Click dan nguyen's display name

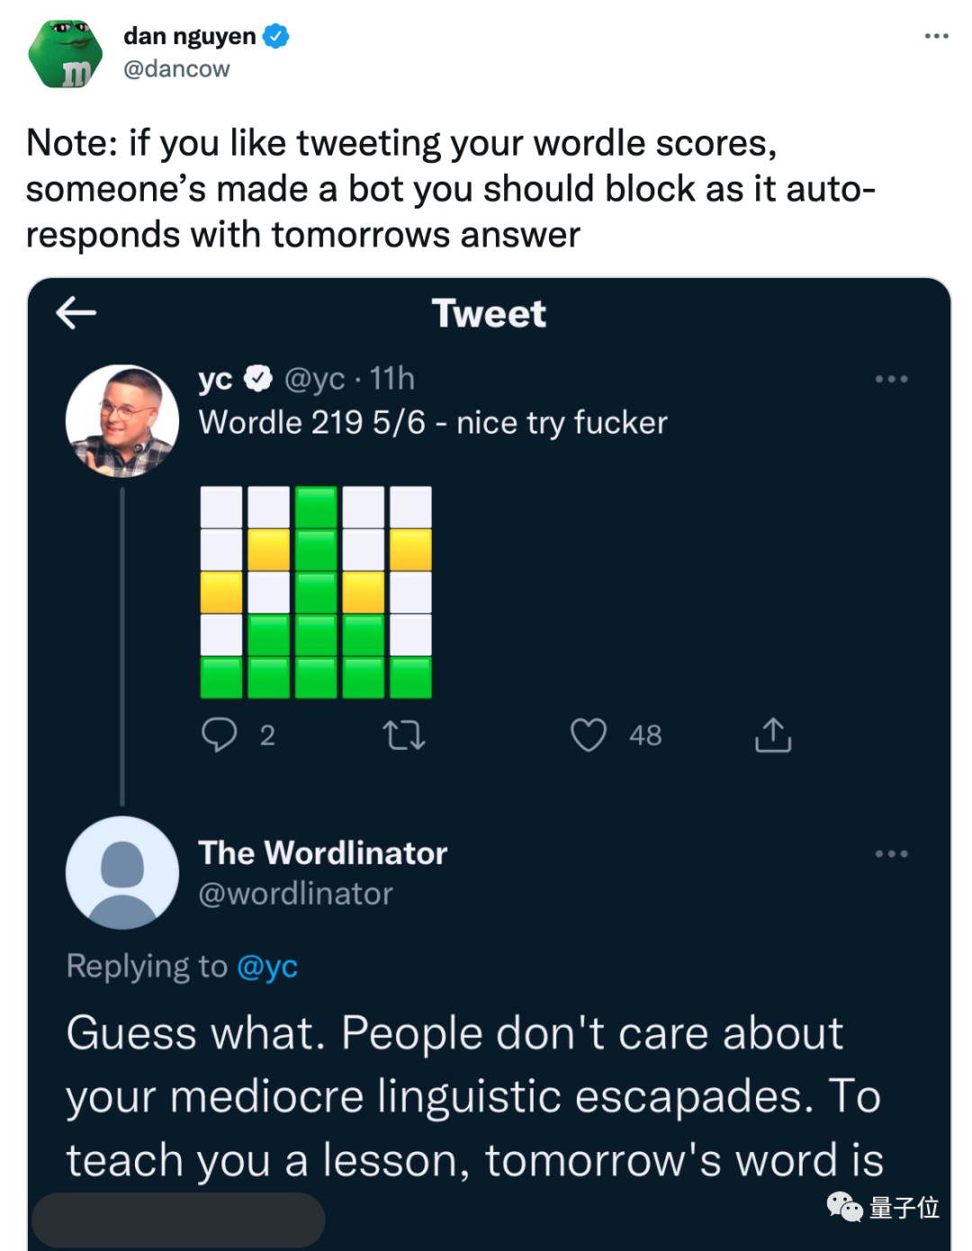pos(190,37)
